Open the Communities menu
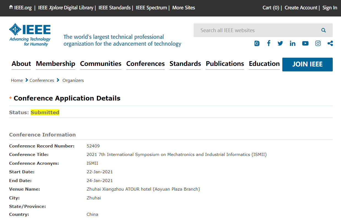 coord(101,64)
